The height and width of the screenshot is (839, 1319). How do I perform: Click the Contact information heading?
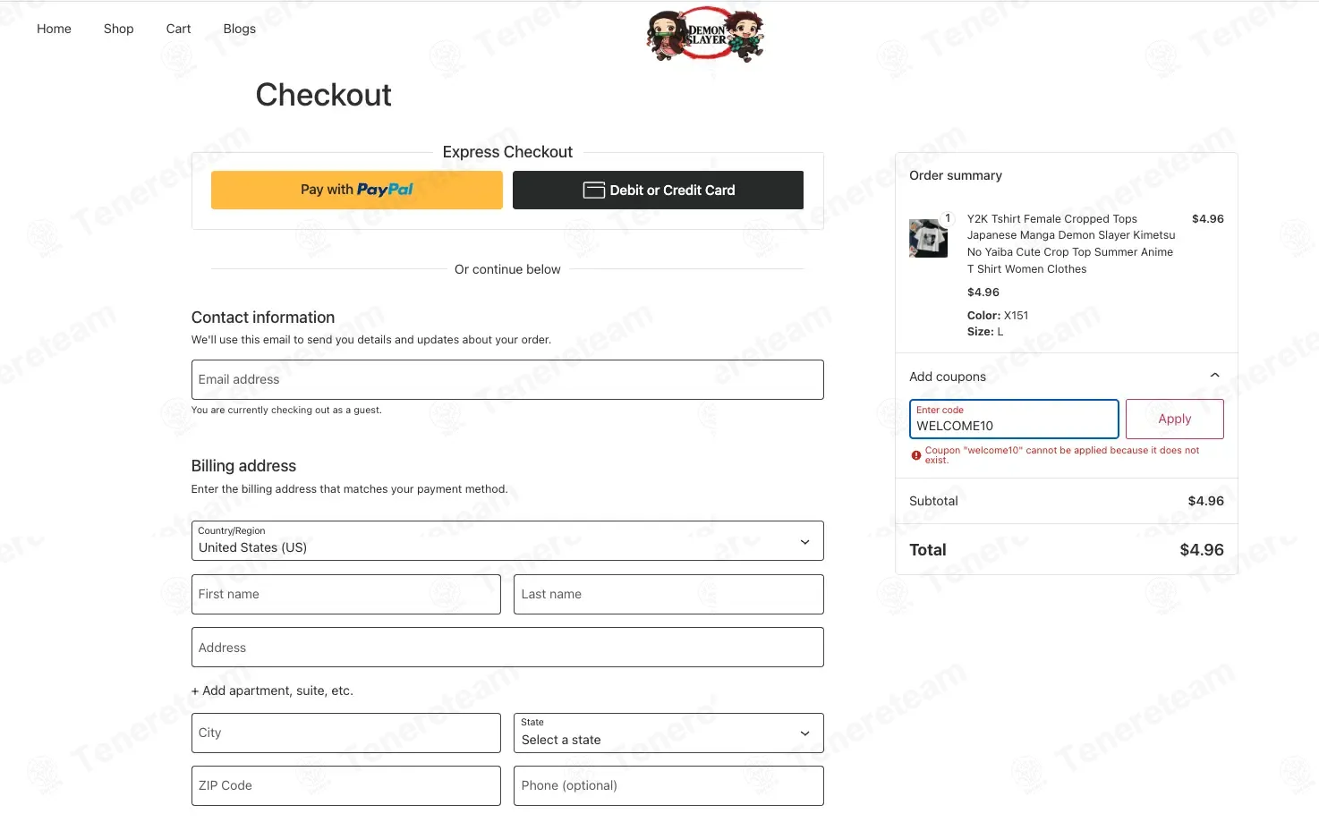263,318
